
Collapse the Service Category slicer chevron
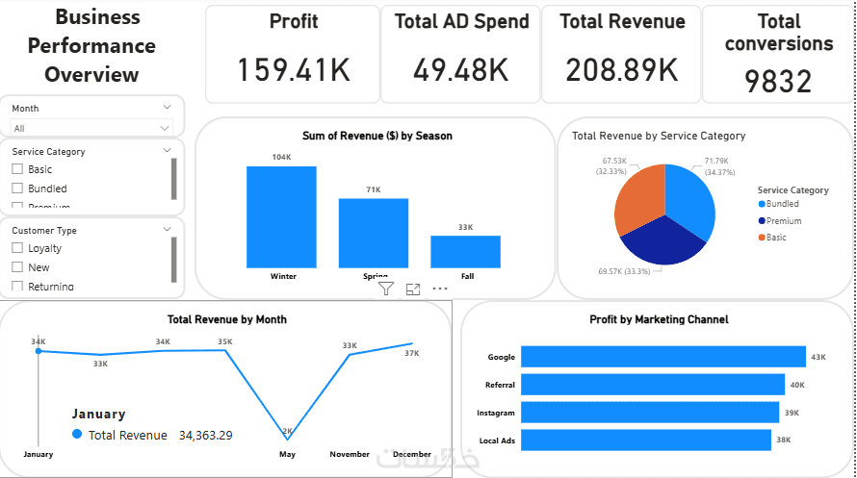[x=167, y=151]
